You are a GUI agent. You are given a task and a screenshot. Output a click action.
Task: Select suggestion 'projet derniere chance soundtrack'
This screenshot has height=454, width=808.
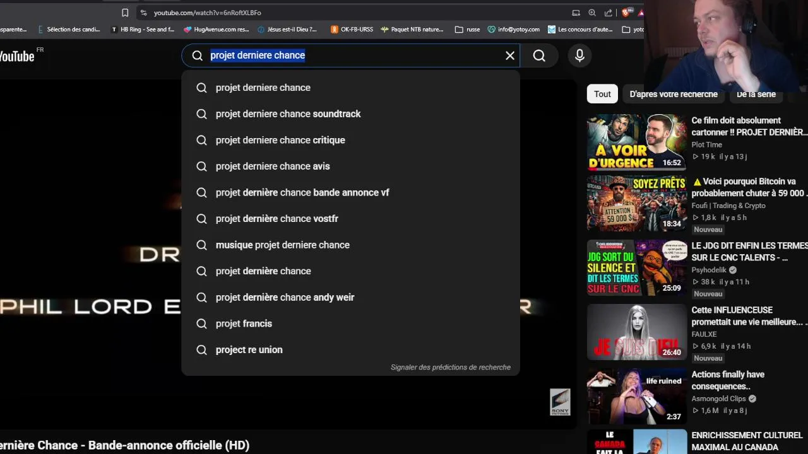350,113
